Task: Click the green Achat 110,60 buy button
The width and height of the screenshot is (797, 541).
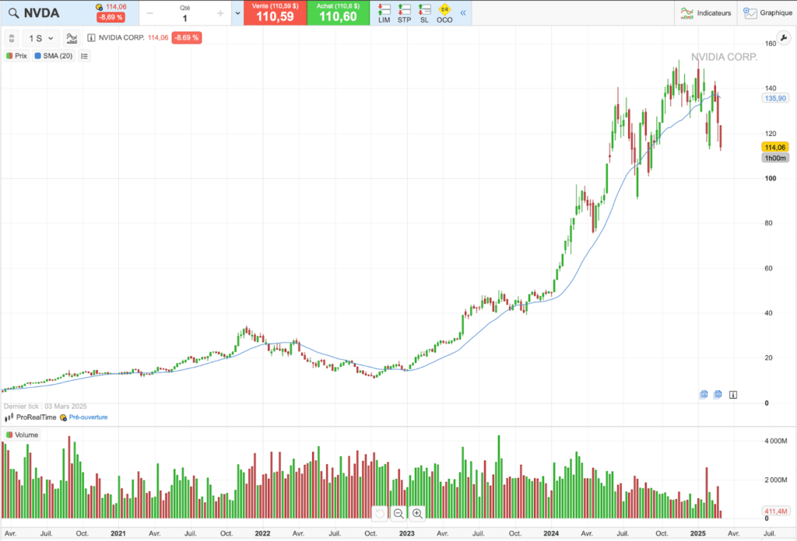Action: click(338, 12)
